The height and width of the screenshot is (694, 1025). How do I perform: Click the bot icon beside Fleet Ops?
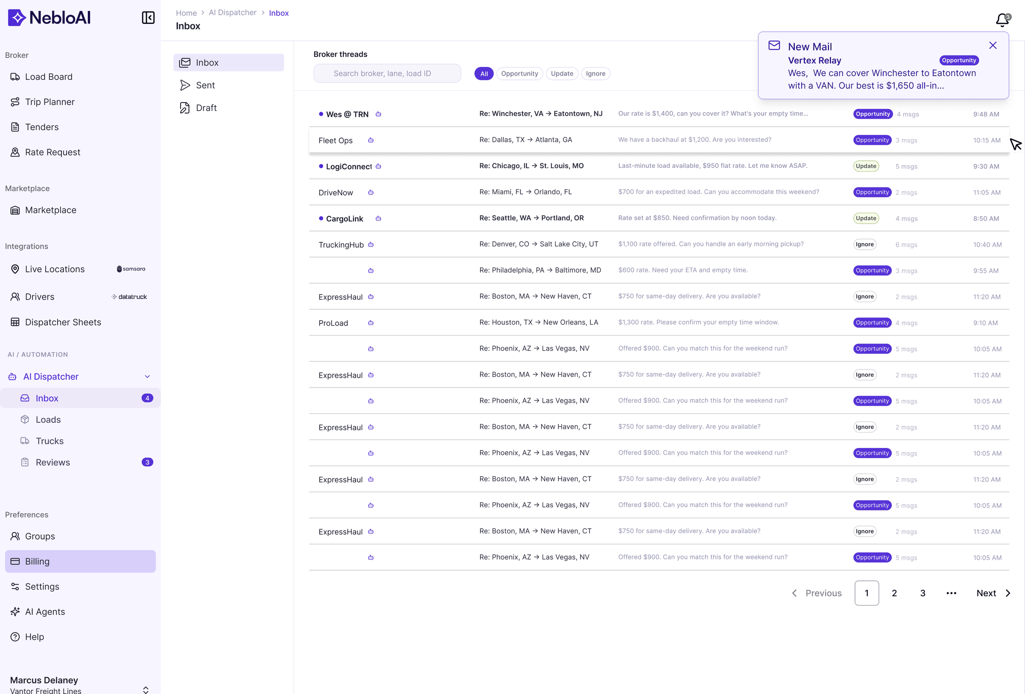(x=370, y=140)
